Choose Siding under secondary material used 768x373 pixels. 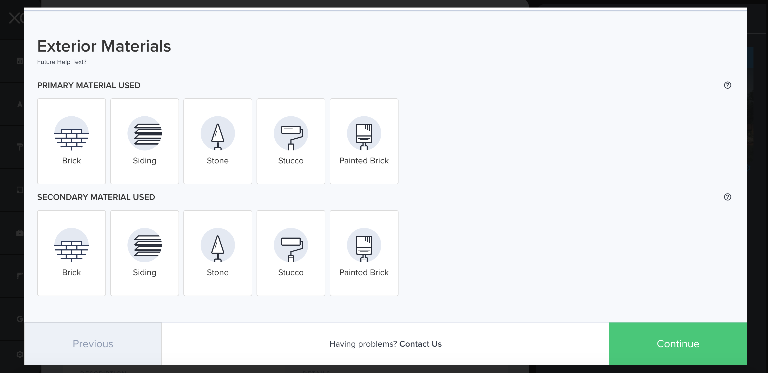pos(144,253)
